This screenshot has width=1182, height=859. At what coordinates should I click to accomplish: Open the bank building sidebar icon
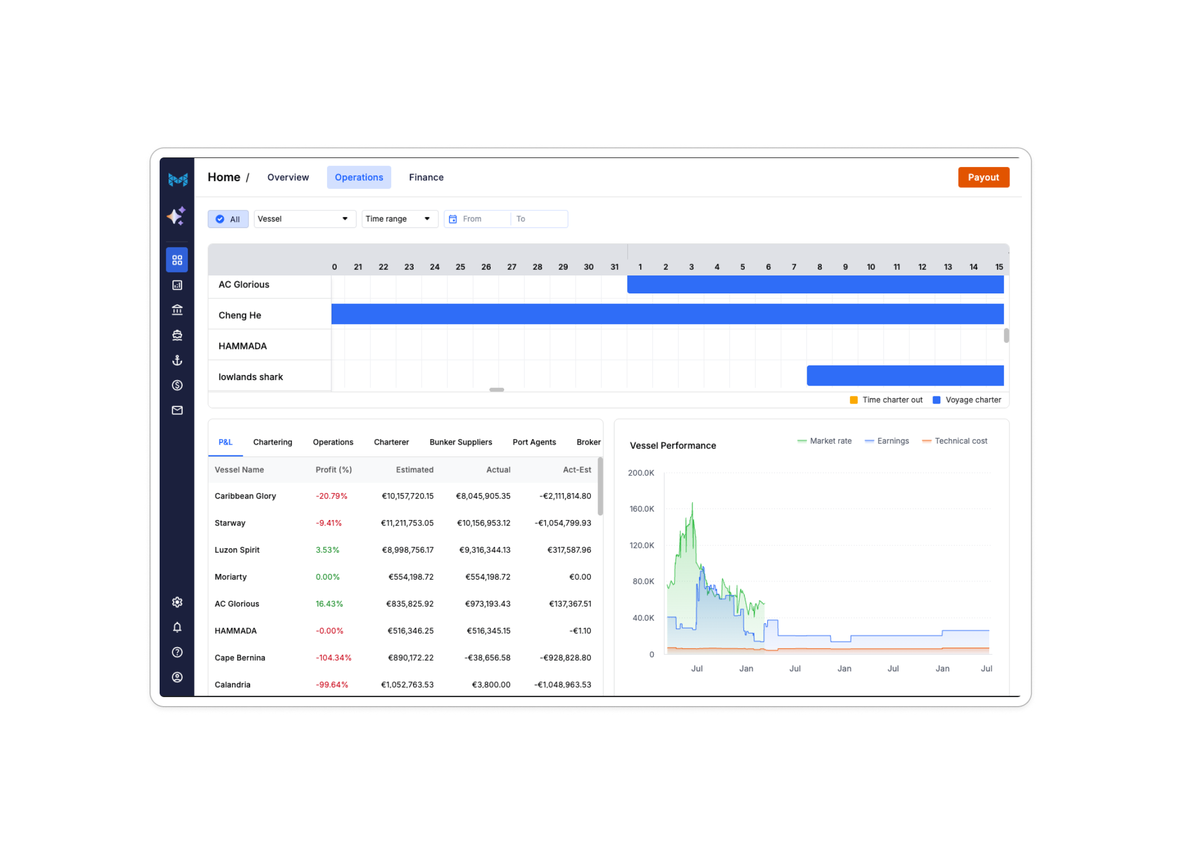pyautogui.click(x=177, y=310)
